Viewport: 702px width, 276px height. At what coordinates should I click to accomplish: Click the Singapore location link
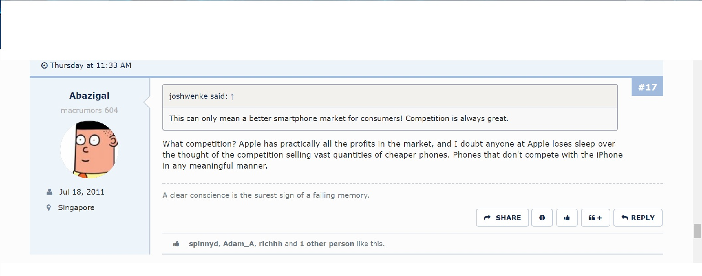[x=76, y=207]
